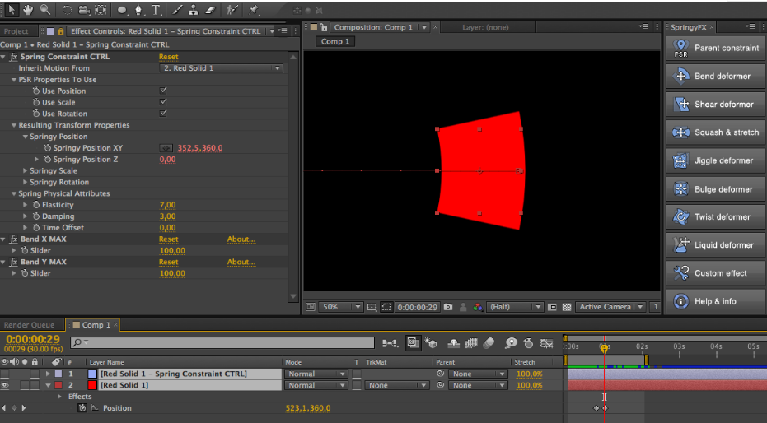This screenshot has height=423, width=767.
Task: Select the Unified Camera tool
Action: [84, 10]
